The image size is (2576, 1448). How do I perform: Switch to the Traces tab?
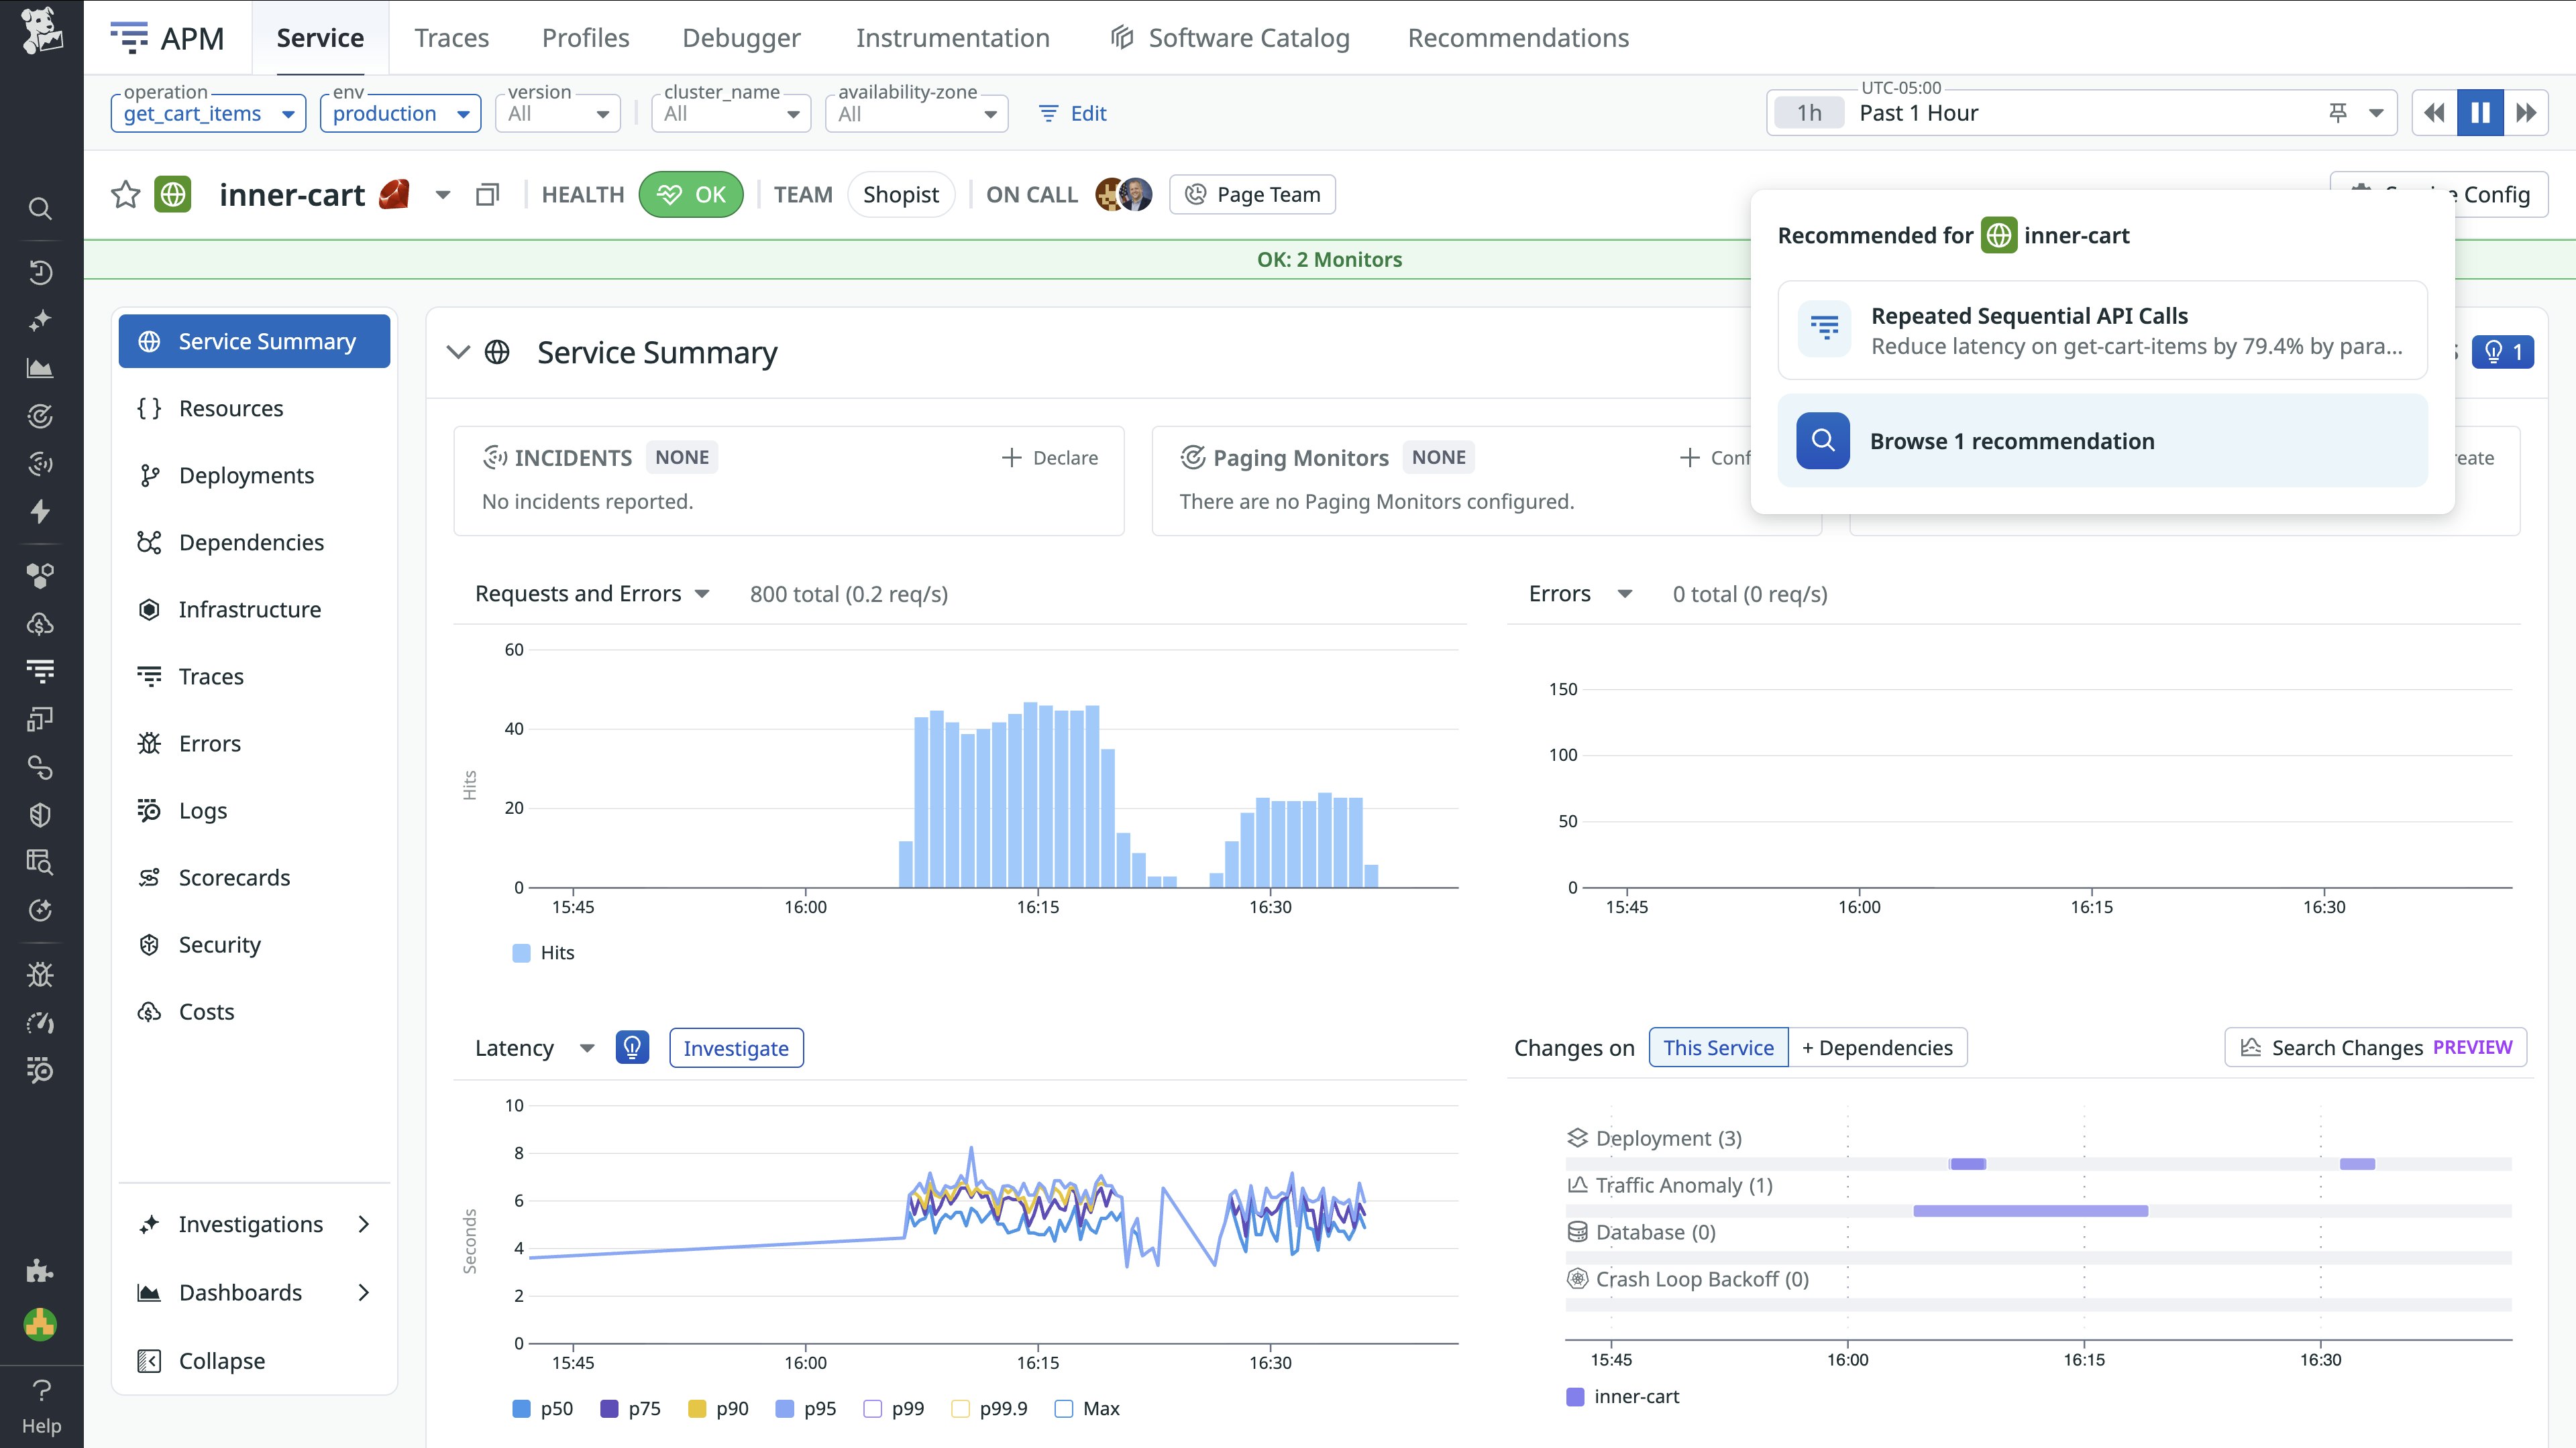[x=451, y=37]
